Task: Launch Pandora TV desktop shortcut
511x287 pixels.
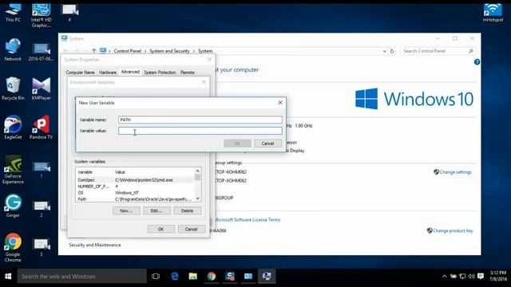Action: [41, 128]
